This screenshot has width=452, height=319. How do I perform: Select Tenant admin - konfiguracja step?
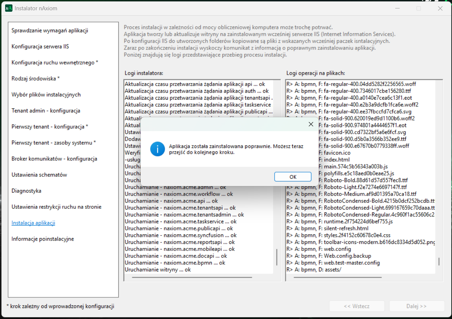coord(46,111)
